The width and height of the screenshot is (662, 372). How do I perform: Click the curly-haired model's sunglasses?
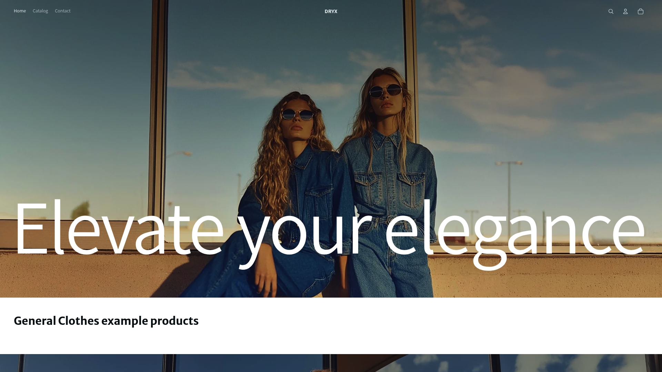297,114
